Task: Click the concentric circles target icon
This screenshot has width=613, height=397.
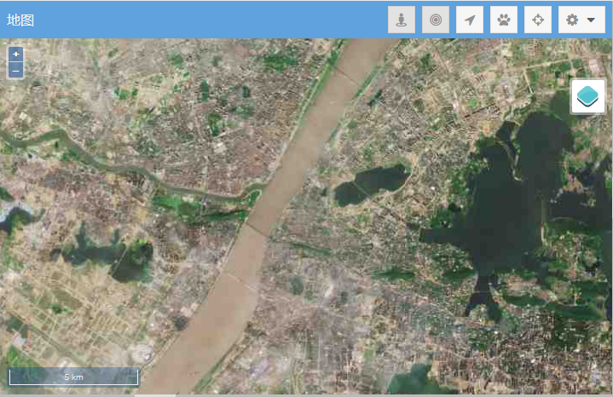Action: [x=436, y=20]
